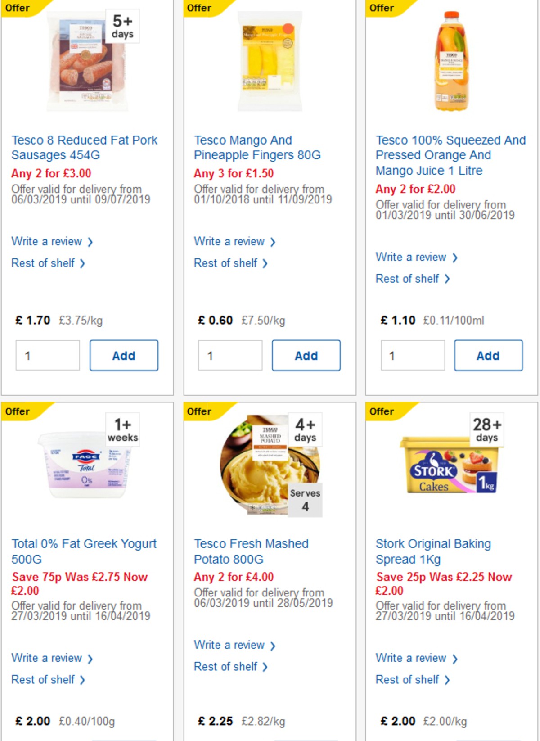
Task: Open Write a review for Greek yogurt
Action: (x=47, y=658)
